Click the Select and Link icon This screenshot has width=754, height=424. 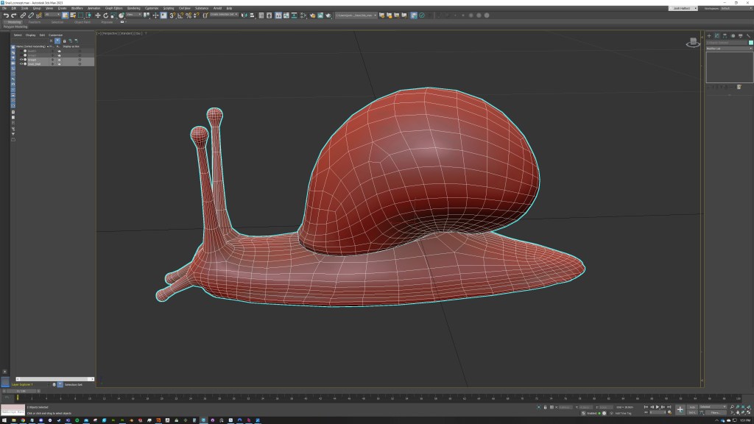(23, 15)
